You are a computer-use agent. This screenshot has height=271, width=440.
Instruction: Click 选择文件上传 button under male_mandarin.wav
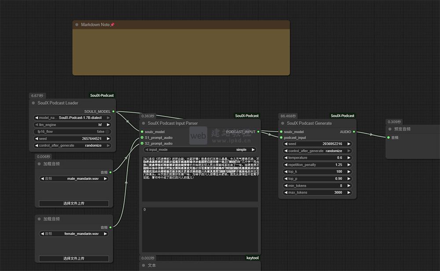(73, 203)
